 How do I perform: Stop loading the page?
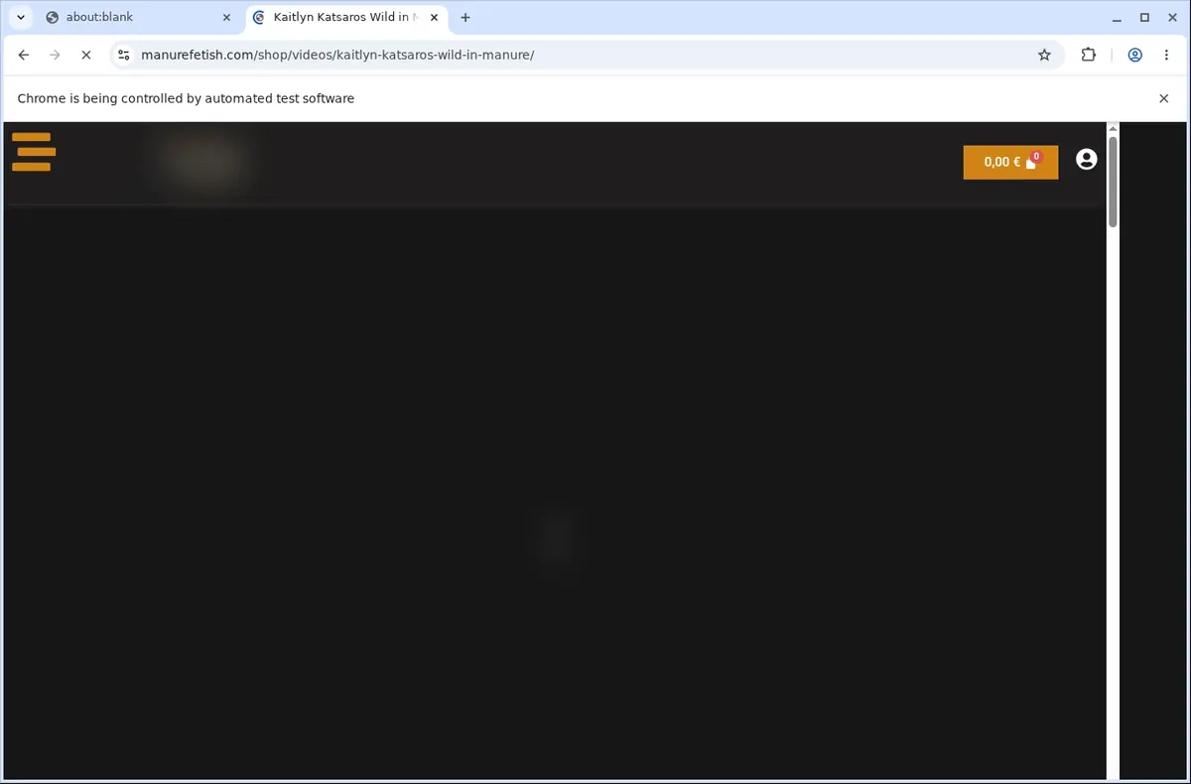tap(85, 56)
